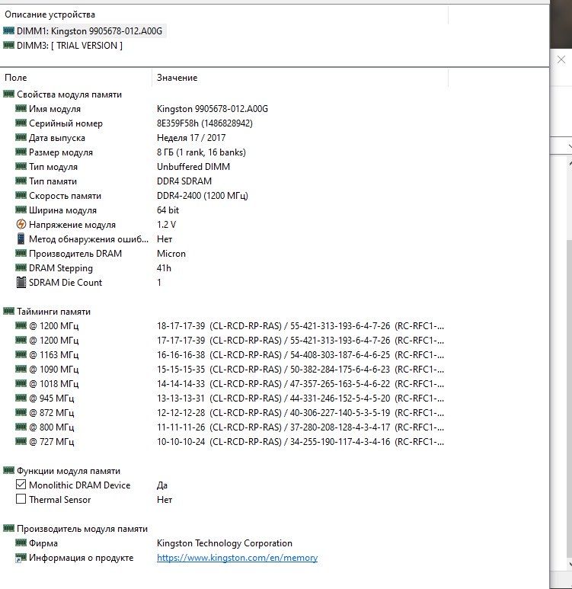
Task: Click icon next to Имя модуля
Action: (21, 108)
